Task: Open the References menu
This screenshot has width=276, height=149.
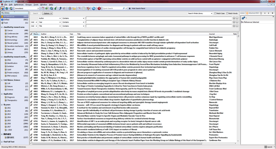Action: pos(19,5)
